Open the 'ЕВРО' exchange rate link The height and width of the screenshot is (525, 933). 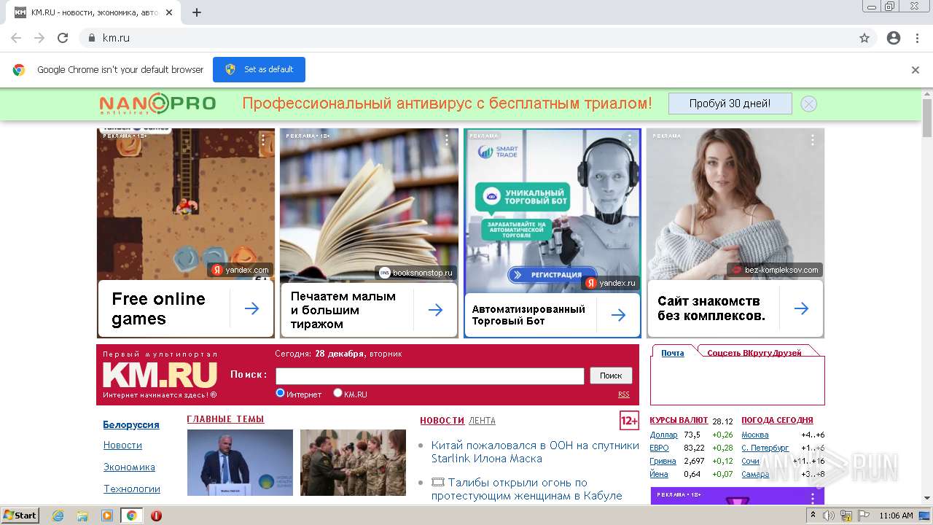659,448
